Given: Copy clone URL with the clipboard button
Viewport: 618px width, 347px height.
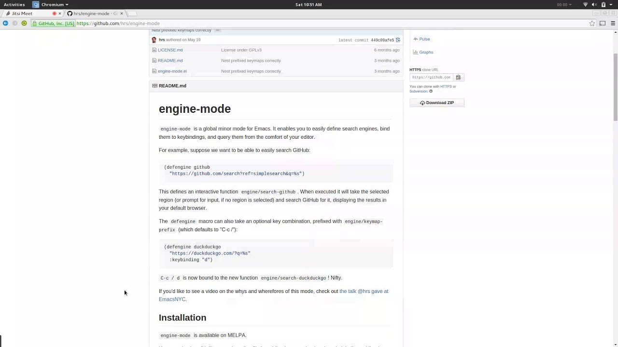Looking at the screenshot, I should 458,77.
